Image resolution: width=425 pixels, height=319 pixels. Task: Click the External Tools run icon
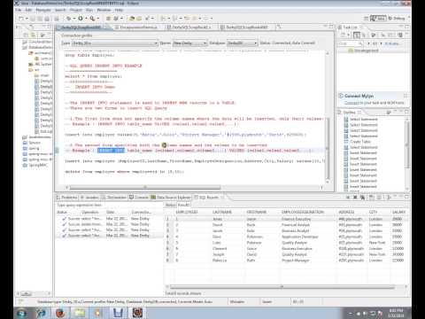[92, 19]
